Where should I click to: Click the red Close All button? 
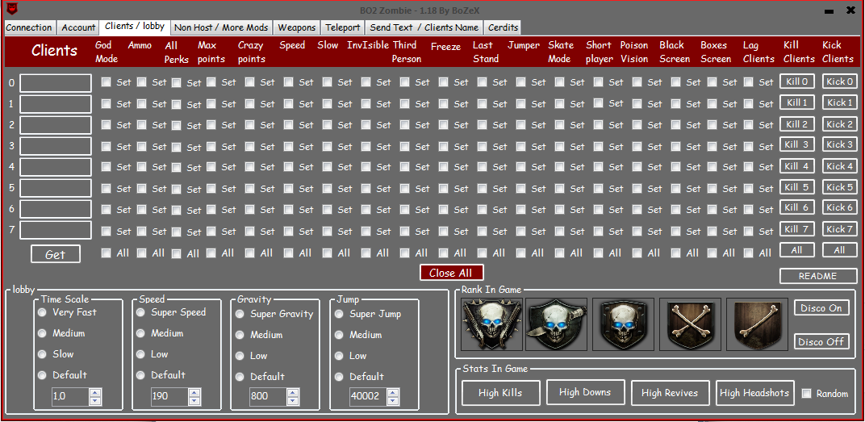click(x=451, y=273)
